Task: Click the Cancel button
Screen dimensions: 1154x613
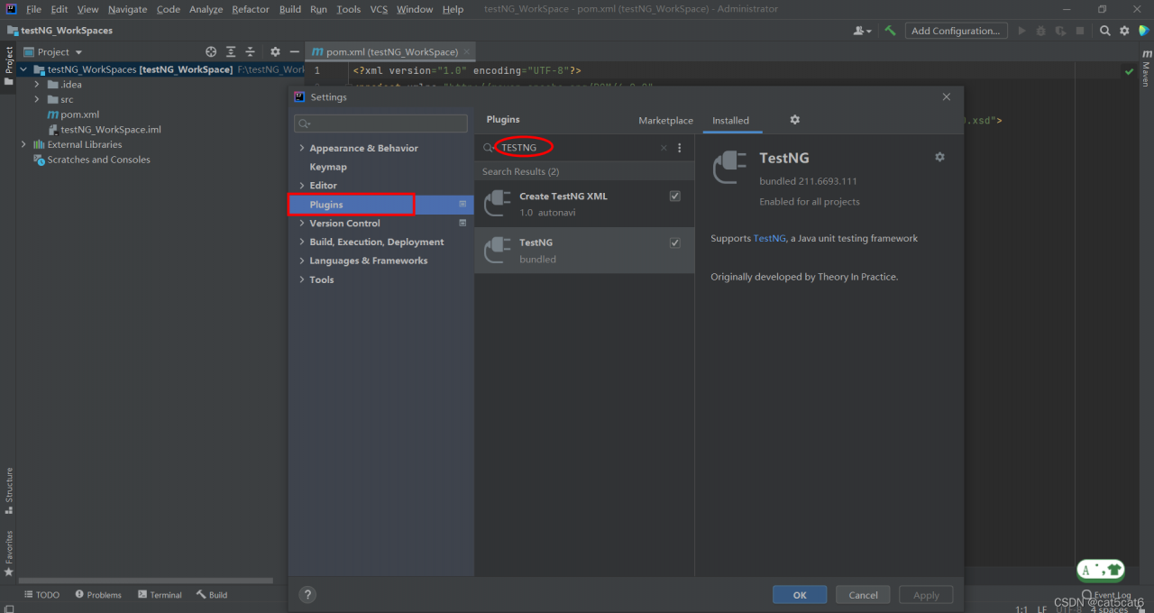Action: [x=863, y=595]
